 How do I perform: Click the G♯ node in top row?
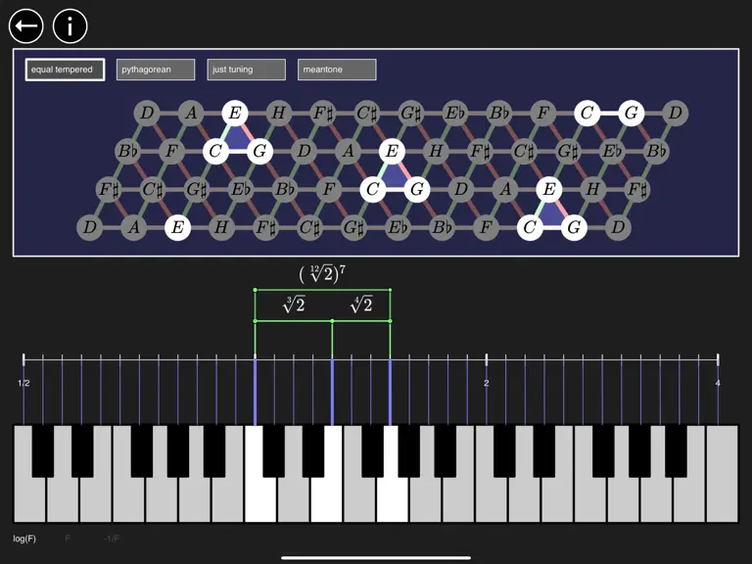(x=411, y=114)
